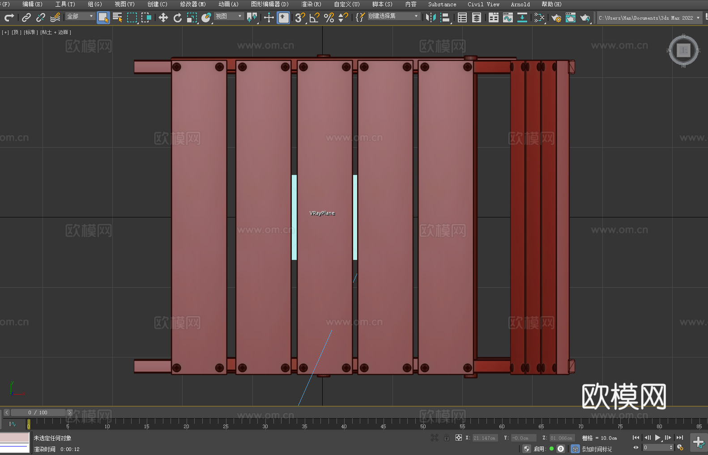Select the Scale tool

192,17
